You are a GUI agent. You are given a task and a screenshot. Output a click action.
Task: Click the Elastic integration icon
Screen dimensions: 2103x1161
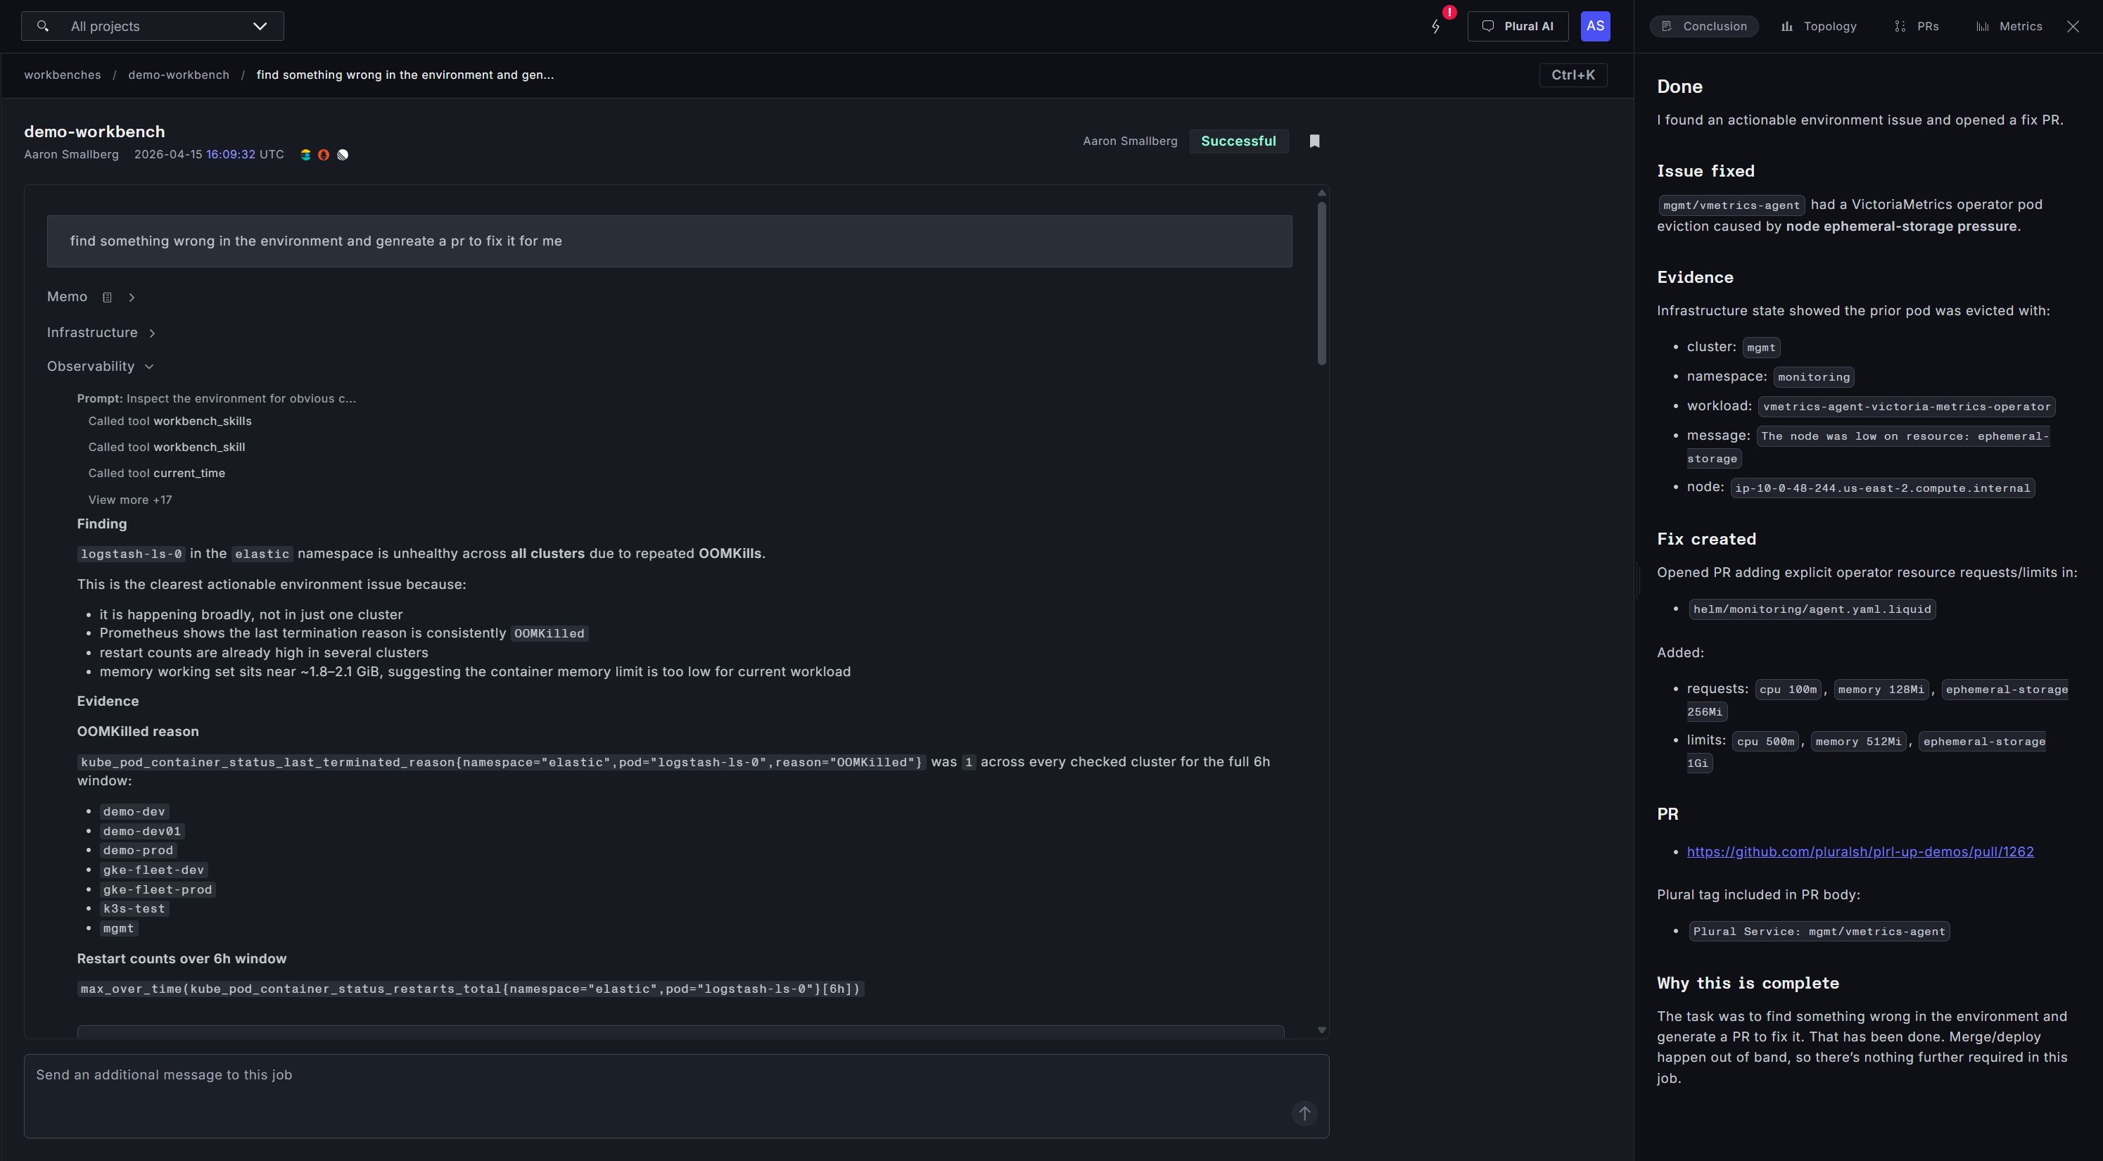click(x=305, y=154)
